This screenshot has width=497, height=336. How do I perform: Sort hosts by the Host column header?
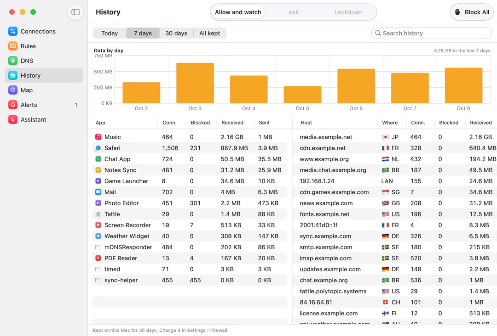pos(306,123)
